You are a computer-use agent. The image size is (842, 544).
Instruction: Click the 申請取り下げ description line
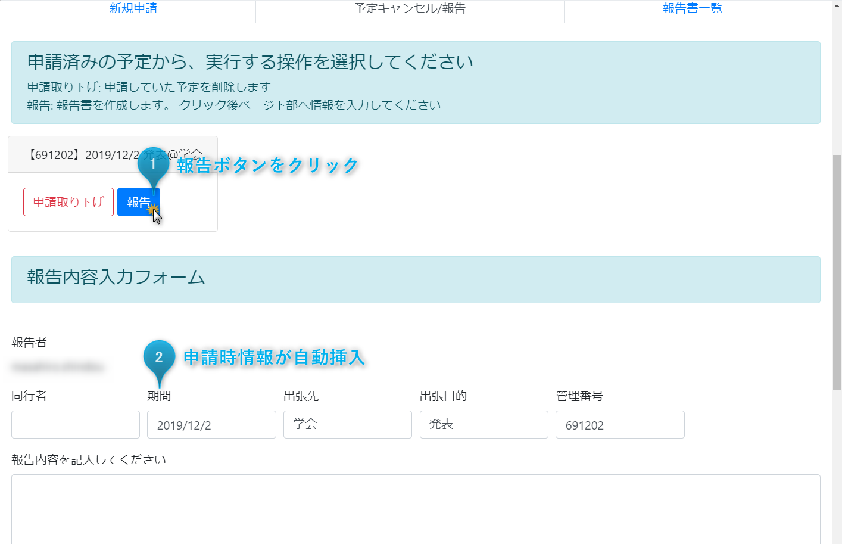pyautogui.click(x=149, y=87)
